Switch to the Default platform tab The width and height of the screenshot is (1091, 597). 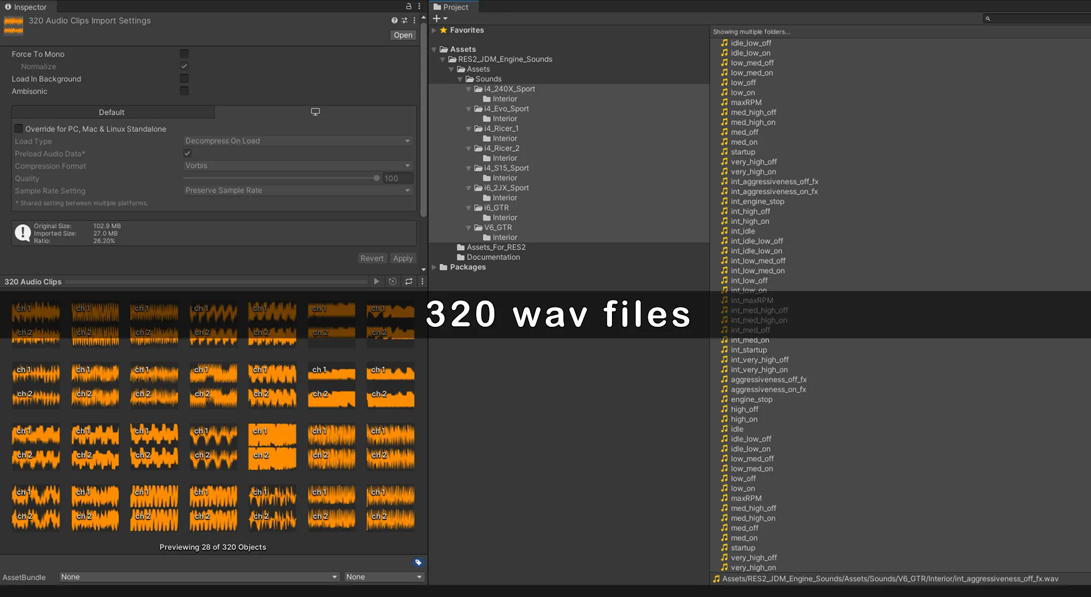112,112
